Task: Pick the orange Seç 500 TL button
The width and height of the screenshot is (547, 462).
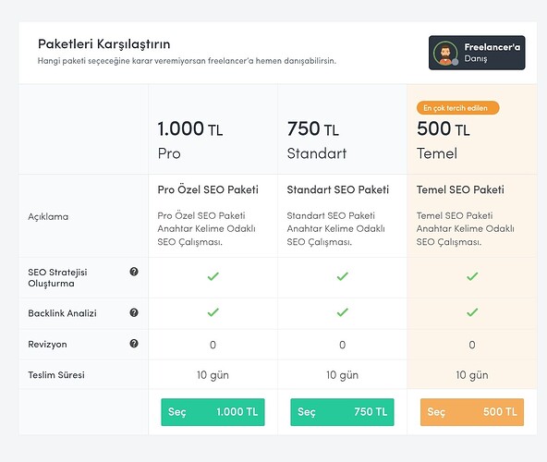Action: 472,412
